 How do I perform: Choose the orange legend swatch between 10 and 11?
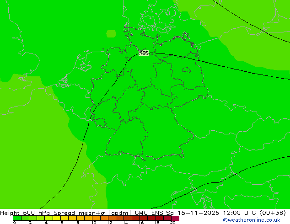(x=96, y=218)
